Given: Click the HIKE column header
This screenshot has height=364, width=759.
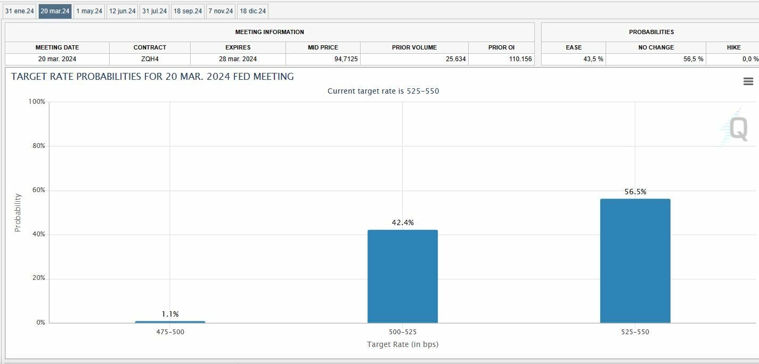Looking at the screenshot, I should pos(733,47).
